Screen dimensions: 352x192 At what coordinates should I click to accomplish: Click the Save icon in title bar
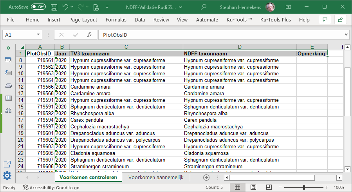click(54, 7)
